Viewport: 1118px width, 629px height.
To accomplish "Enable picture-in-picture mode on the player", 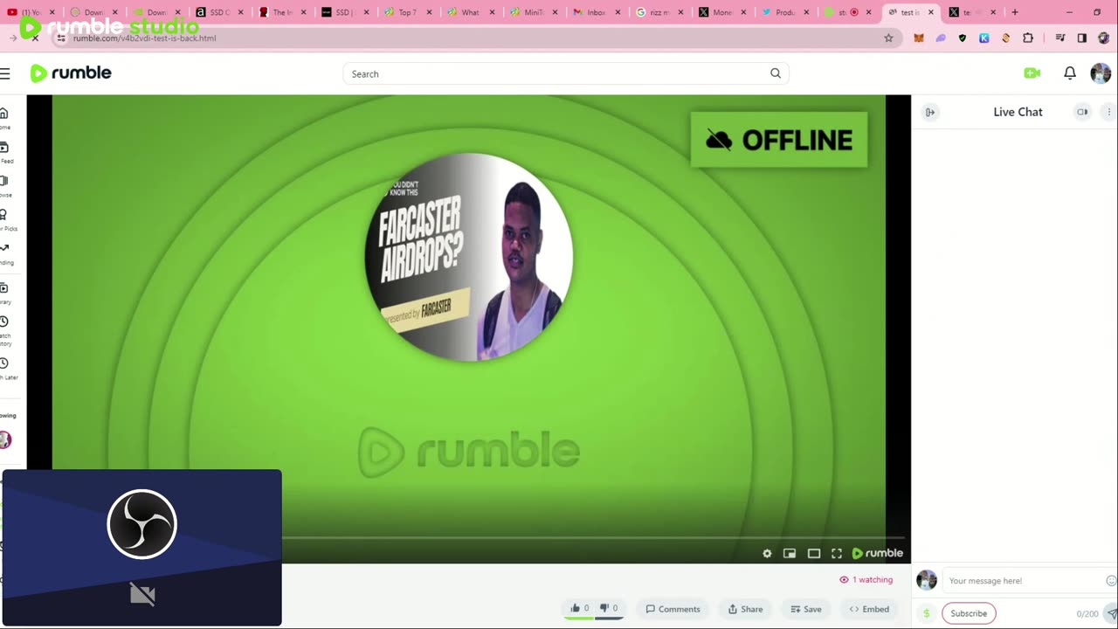I will point(790,553).
